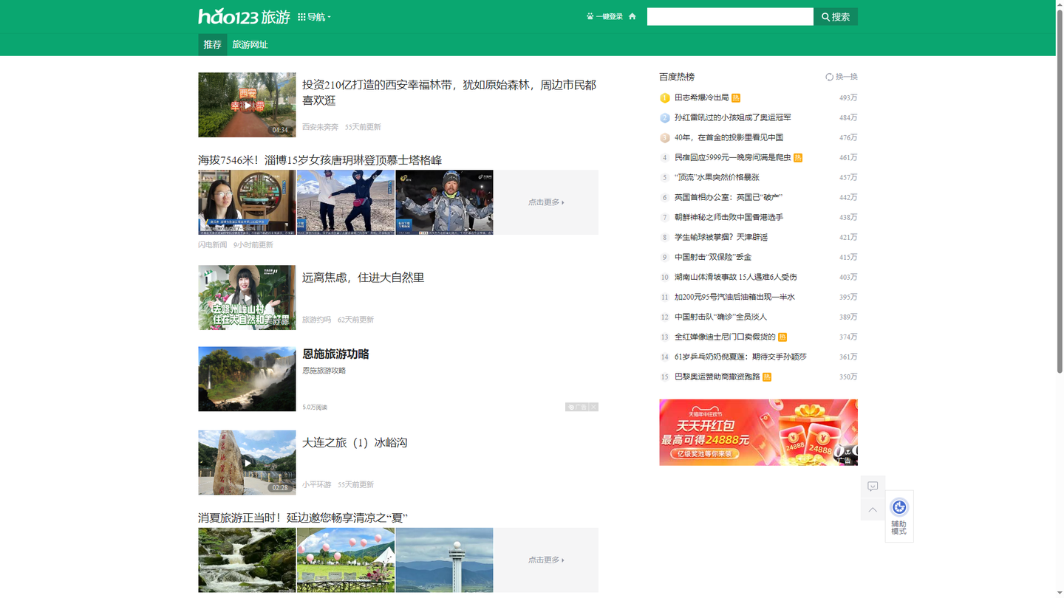The height and width of the screenshot is (598, 1064).
Task: Open hot item 学生输球被掌掴？天津辟谣
Action: [721, 237]
